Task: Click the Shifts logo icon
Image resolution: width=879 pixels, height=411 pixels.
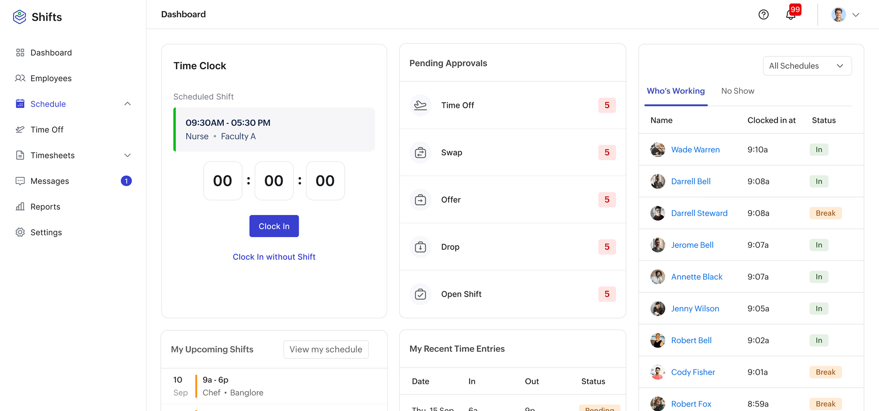Action: (19, 17)
